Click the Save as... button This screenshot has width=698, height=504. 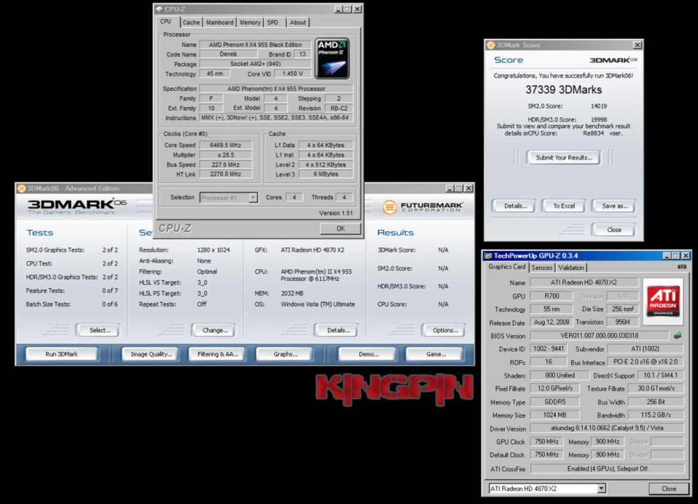(x=615, y=206)
